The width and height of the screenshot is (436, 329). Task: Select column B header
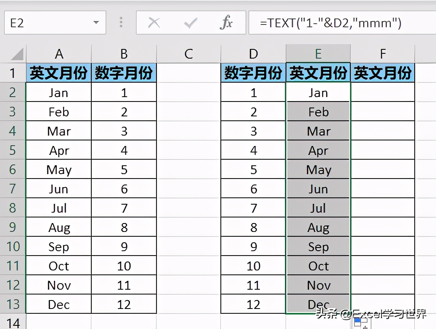[x=124, y=54]
